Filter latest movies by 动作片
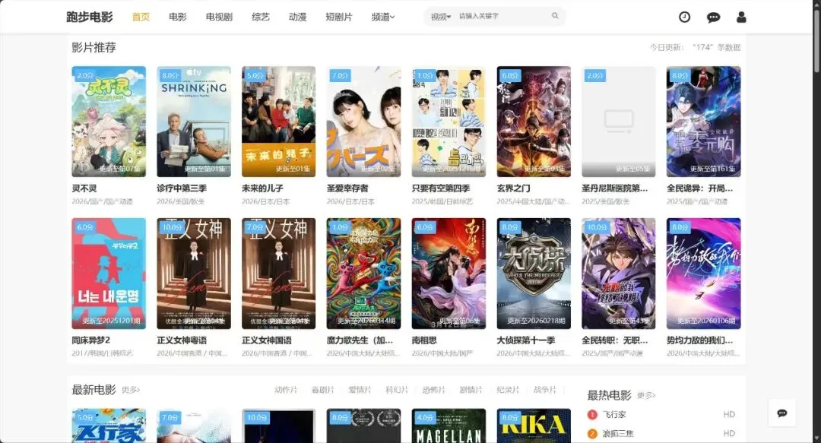This screenshot has height=443, width=821. [x=286, y=390]
